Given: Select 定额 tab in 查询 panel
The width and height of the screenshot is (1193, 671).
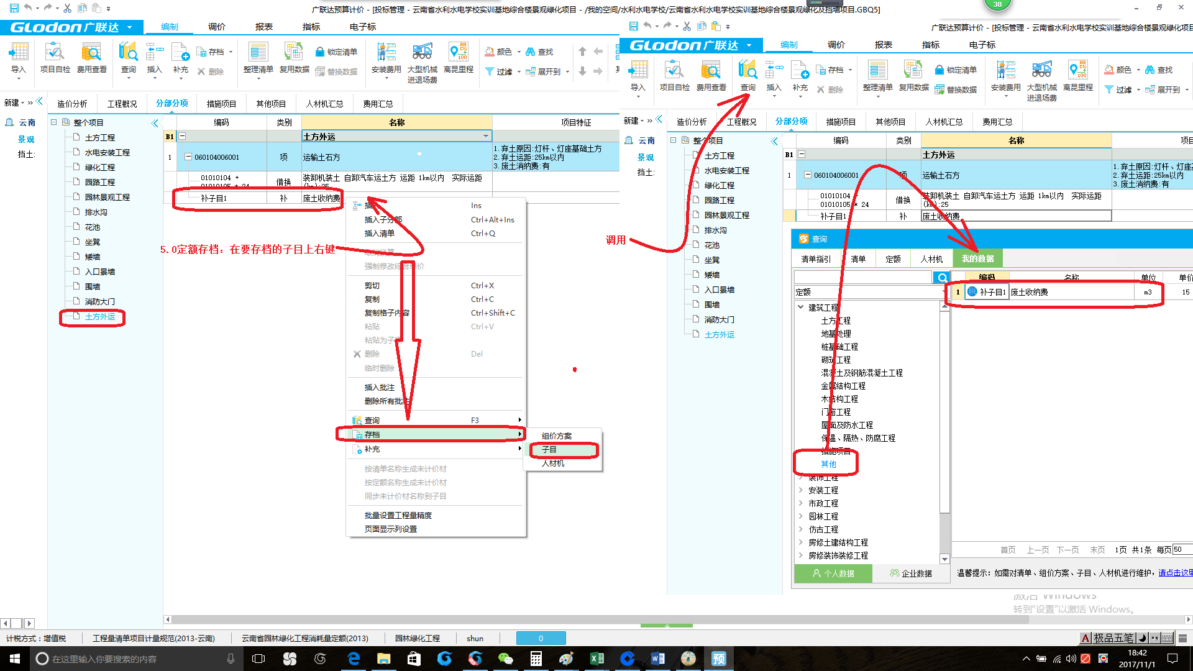Looking at the screenshot, I should point(894,258).
